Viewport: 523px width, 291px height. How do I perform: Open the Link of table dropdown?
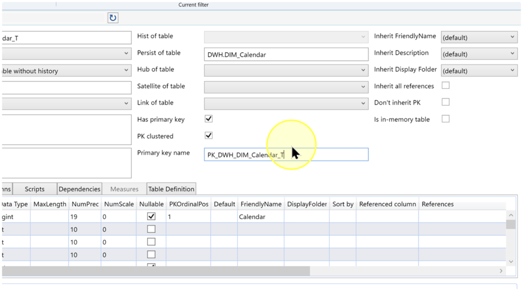pyautogui.click(x=286, y=103)
